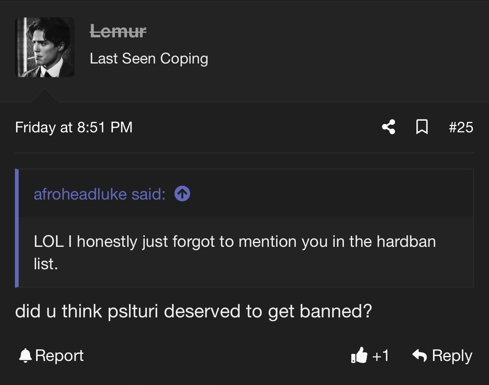Bookmark this post with the bookmark icon

pos(422,127)
